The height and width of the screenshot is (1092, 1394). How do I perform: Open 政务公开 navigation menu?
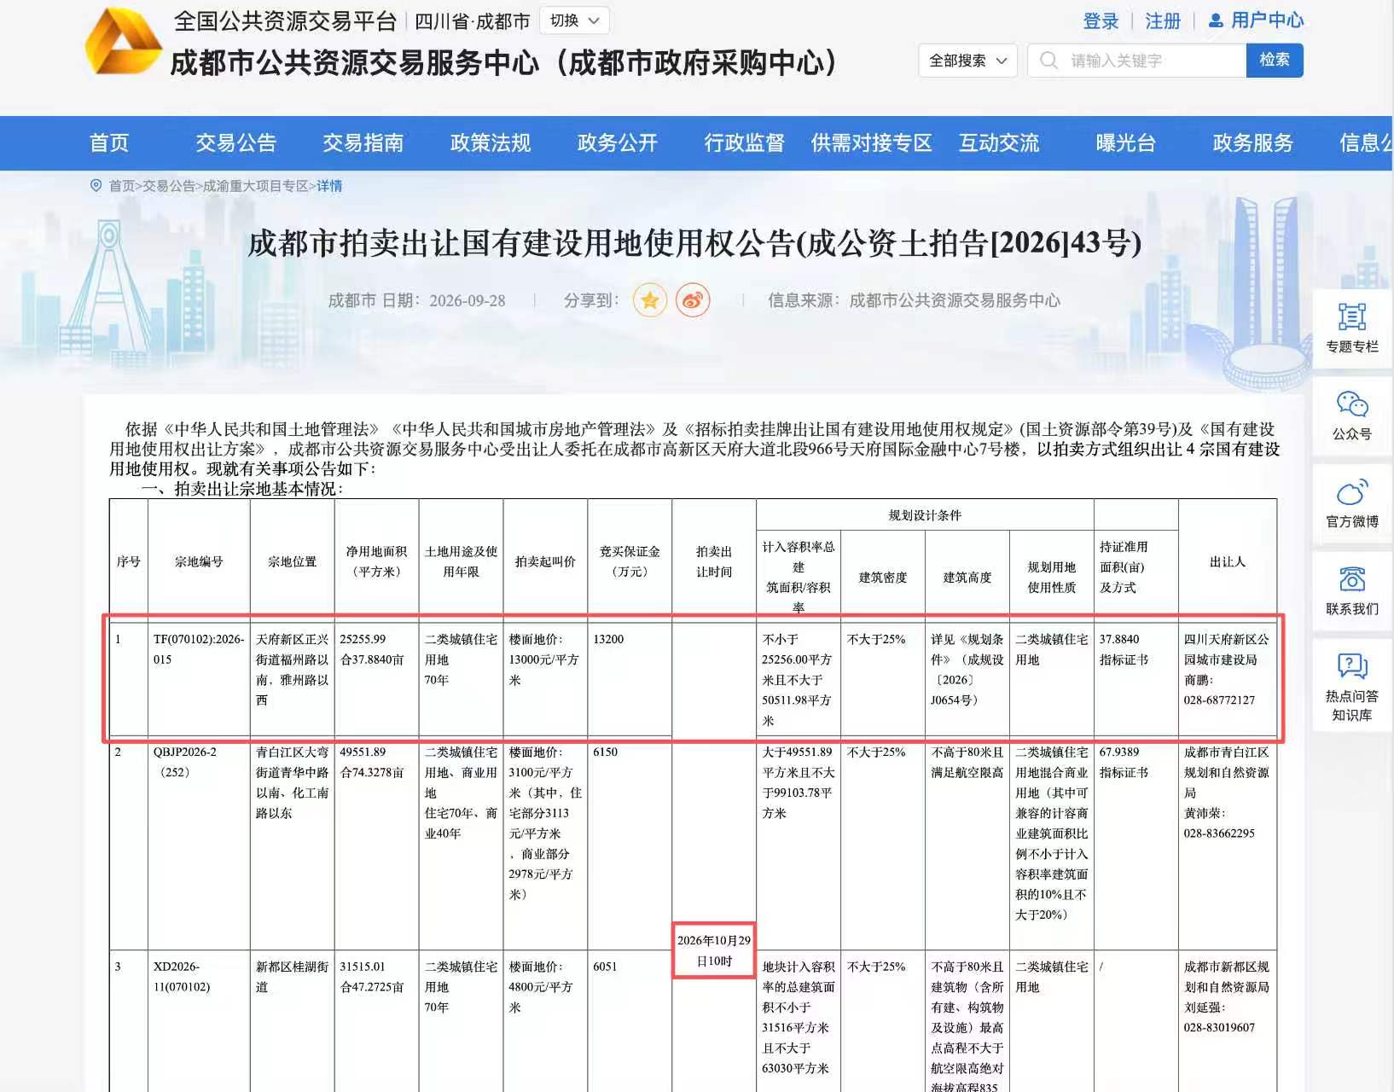pyautogui.click(x=617, y=142)
